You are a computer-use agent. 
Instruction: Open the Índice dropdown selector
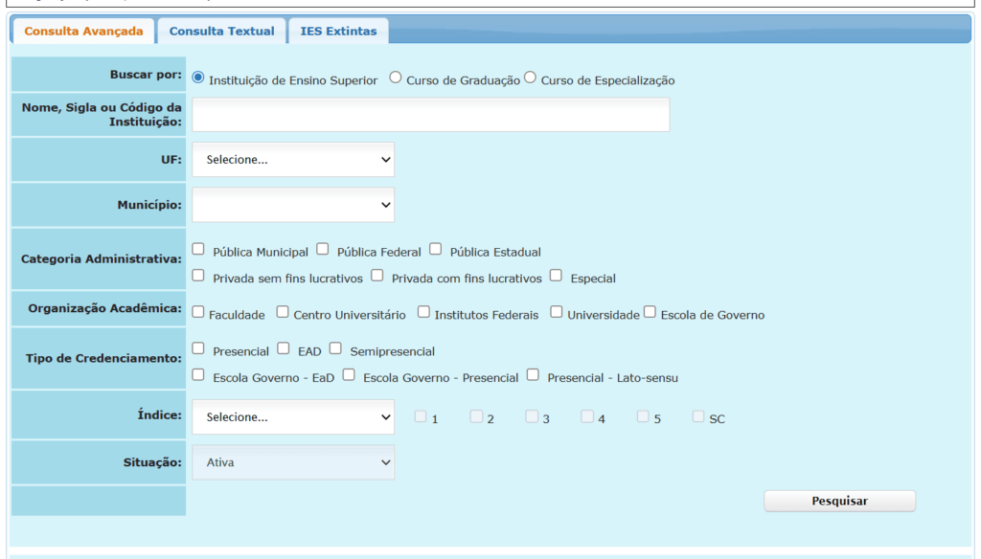[293, 417]
